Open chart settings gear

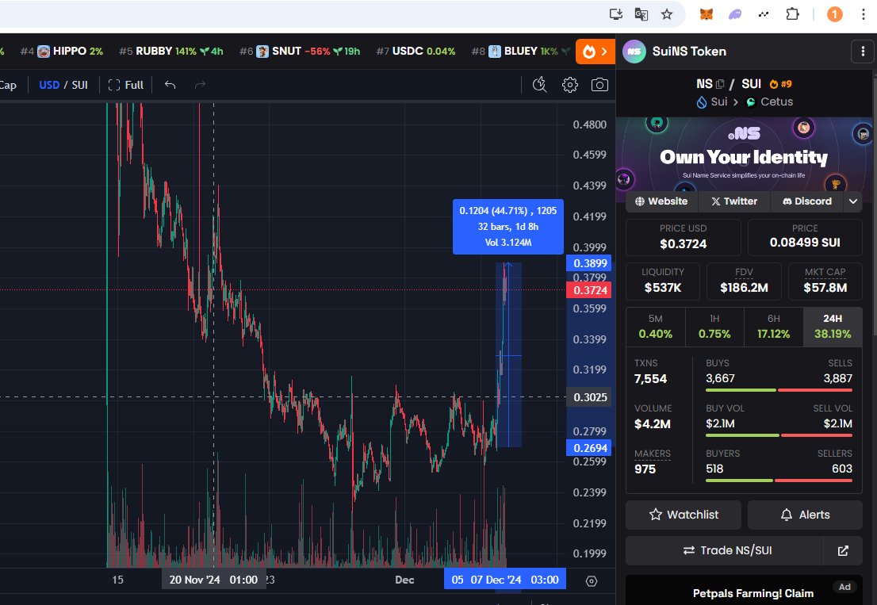point(570,84)
